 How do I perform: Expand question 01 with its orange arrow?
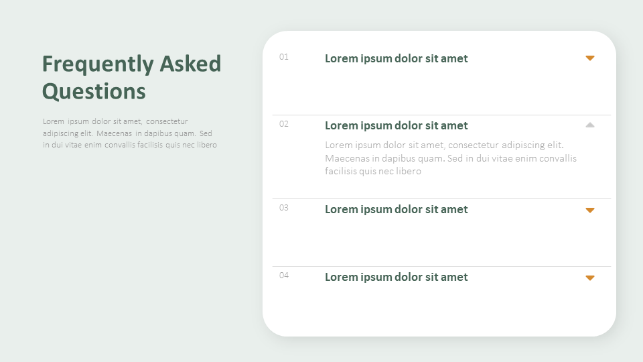[x=590, y=58]
